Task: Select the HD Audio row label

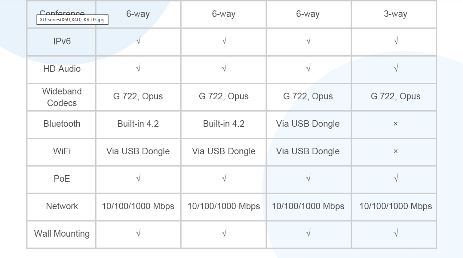Action: 62,69
